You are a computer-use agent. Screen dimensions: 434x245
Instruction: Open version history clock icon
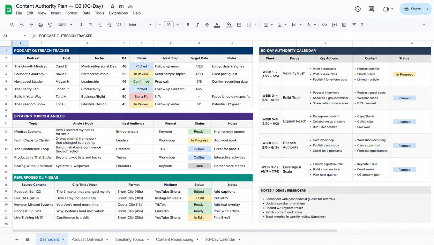(358, 9)
